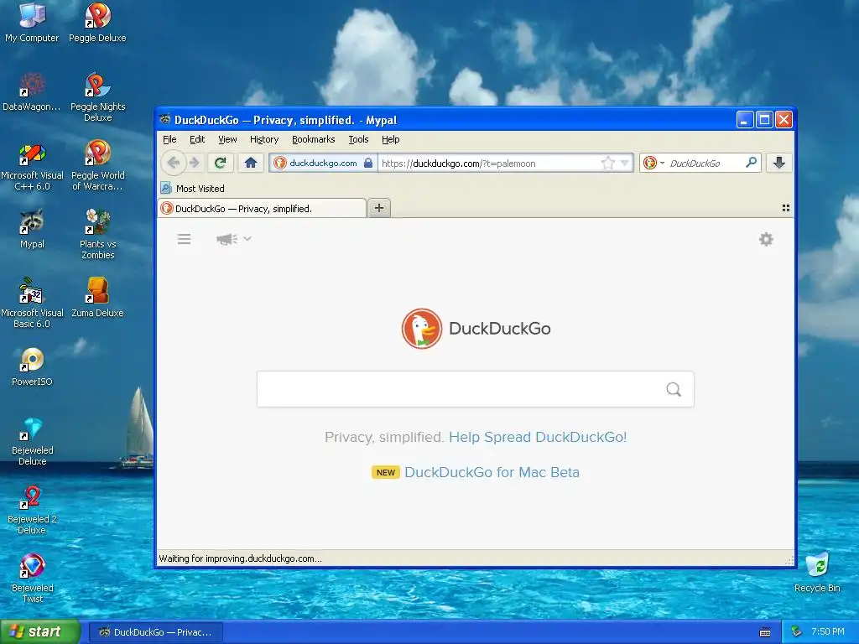Viewport: 859px width, 644px height.
Task: Show all tabs grid button
Action: [x=785, y=208]
